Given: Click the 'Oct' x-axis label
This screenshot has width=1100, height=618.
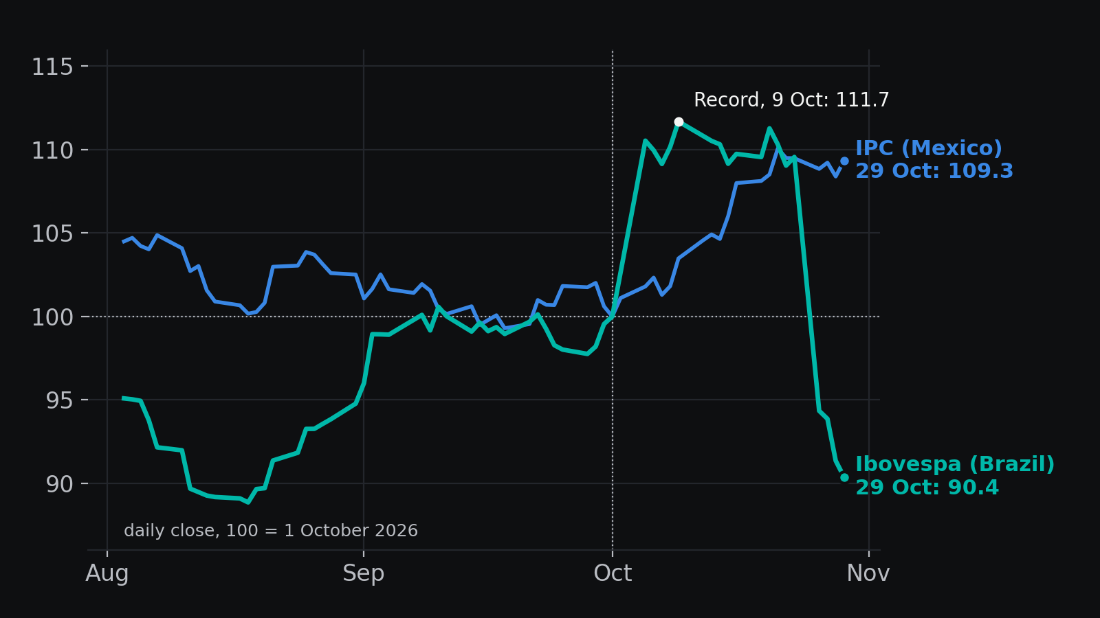Looking at the screenshot, I should [x=613, y=573].
